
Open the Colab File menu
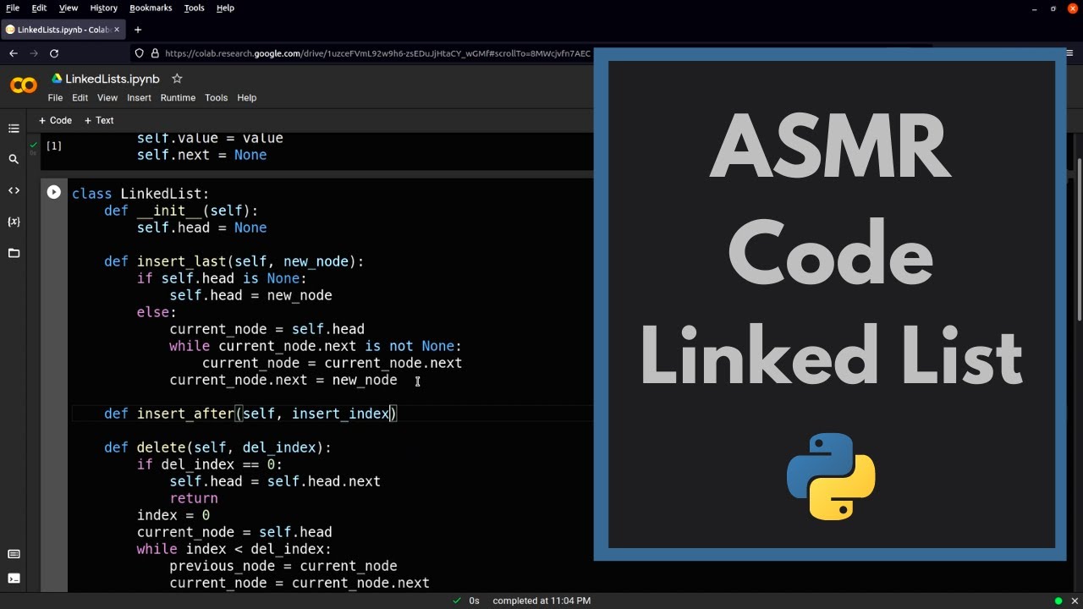point(55,97)
